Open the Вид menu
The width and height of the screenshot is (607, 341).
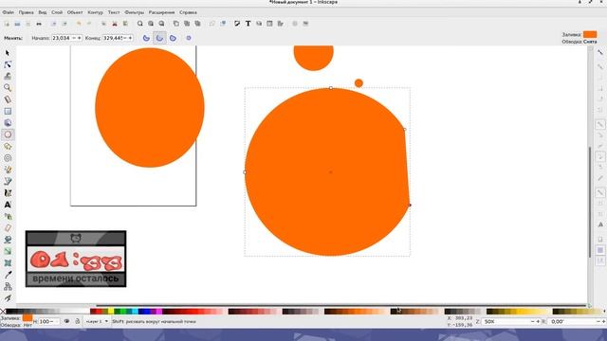(x=43, y=12)
